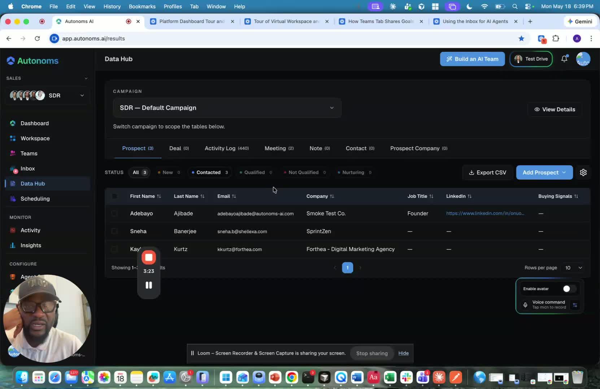Filter status by Qualified
The height and width of the screenshot is (389, 600).
(256, 172)
